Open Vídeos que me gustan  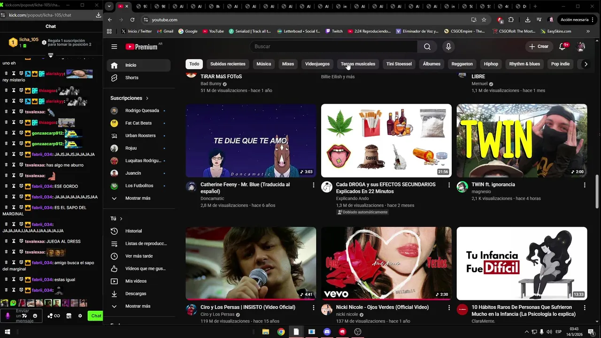pyautogui.click(x=139, y=269)
